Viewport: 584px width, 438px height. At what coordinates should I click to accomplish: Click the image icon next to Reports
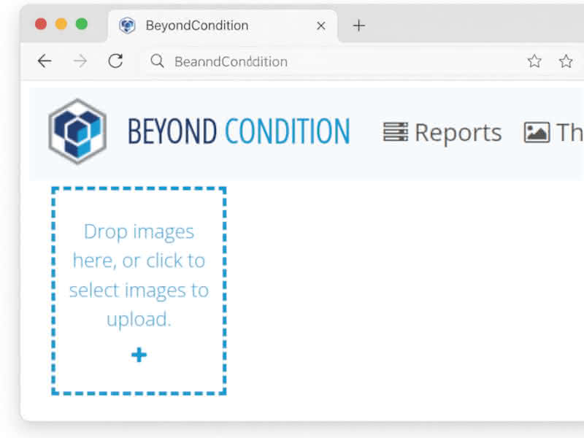click(538, 131)
